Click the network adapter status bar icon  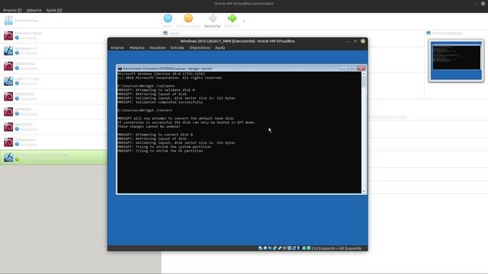click(274, 248)
